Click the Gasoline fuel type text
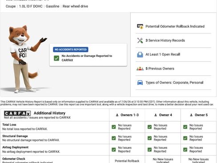 [x=52, y=6]
